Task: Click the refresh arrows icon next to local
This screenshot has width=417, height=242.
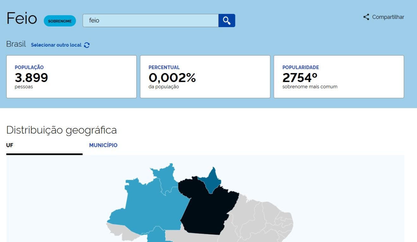Action: (87, 45)
